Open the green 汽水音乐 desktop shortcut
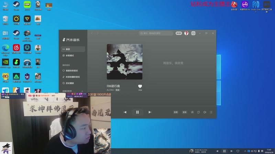The height and width of the screenshot is (154, 275). pos(16,63)
